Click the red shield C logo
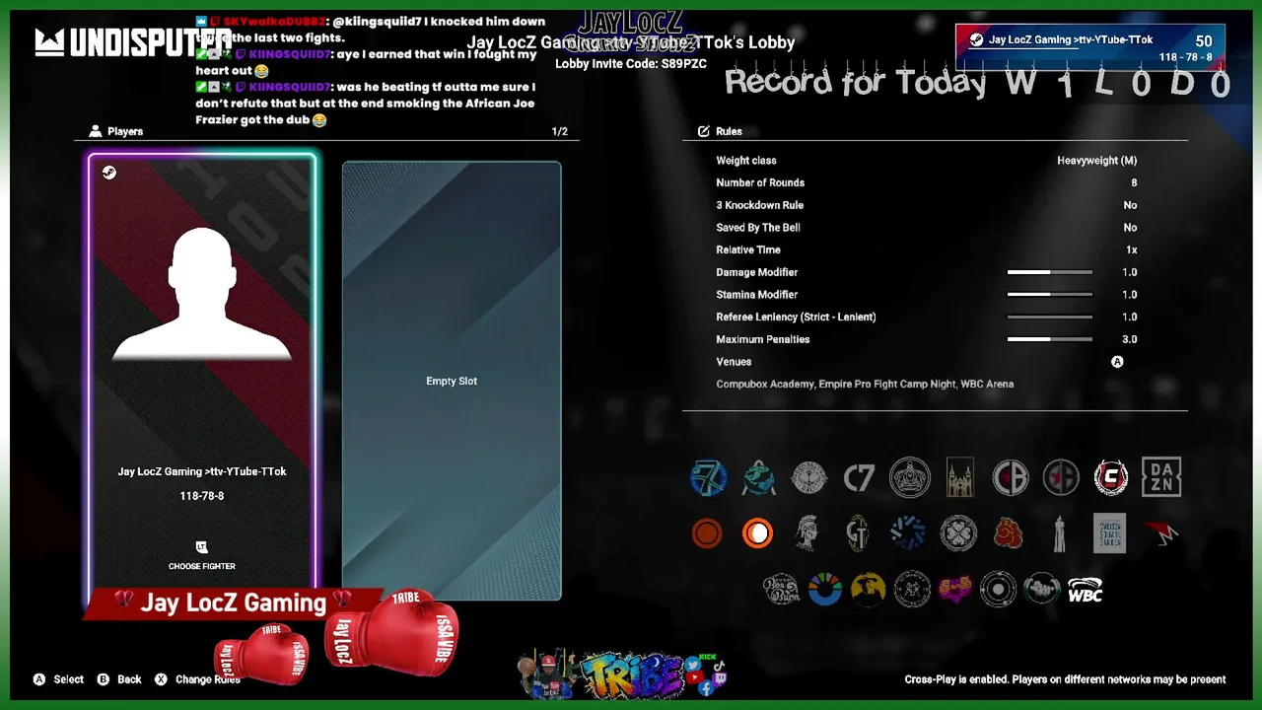This screenshot has height=710, width=1262. point(1111,478)
